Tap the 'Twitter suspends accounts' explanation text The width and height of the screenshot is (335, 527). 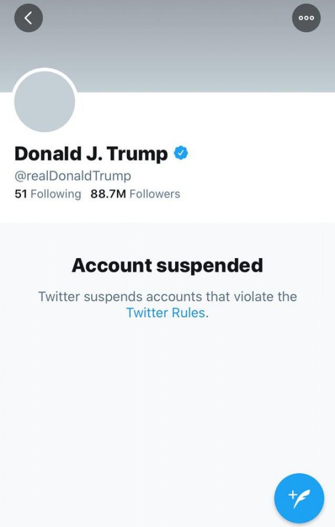click(x=167, y=296)
